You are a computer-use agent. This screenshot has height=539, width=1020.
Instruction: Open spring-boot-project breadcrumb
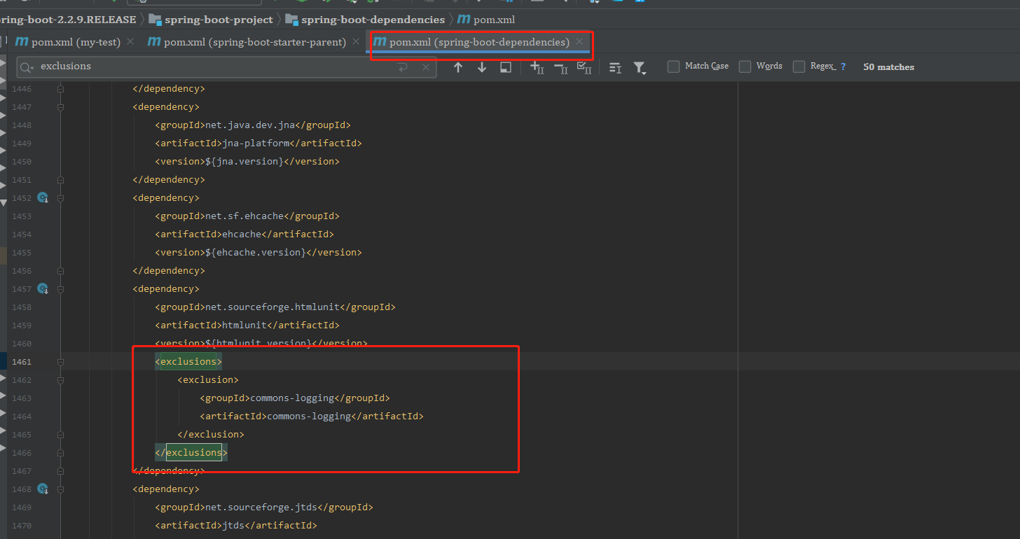[218, 19]
